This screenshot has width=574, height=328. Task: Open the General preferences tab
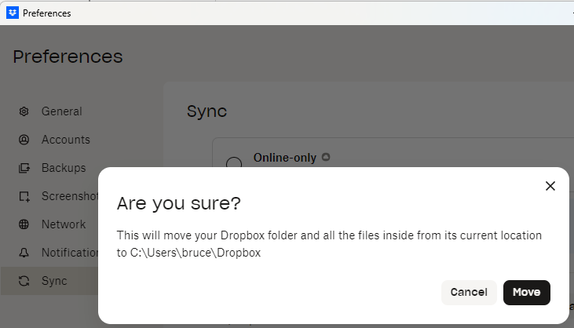61,111
